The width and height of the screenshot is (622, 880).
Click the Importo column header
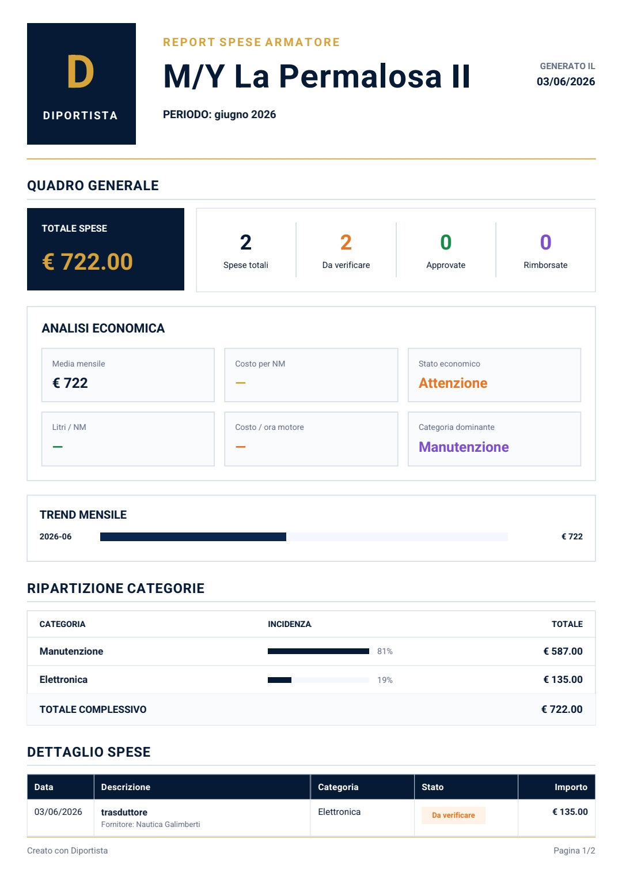click(x=571, y=787)
